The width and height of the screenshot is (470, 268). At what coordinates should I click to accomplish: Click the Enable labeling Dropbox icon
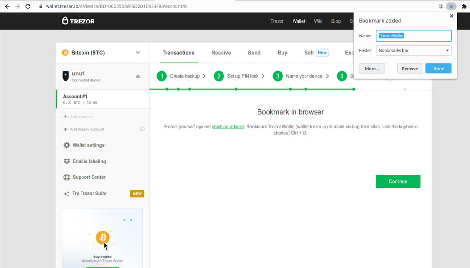click(x=67, y=162)
